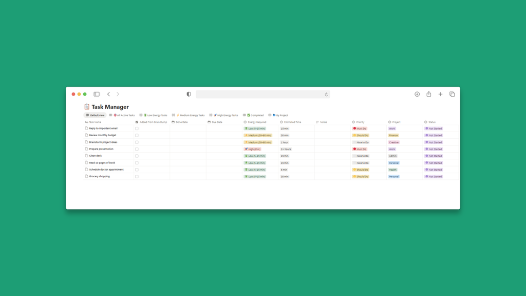Click Not Started status for Grocery shopping

pyautogui.click(x=434, y=177)
